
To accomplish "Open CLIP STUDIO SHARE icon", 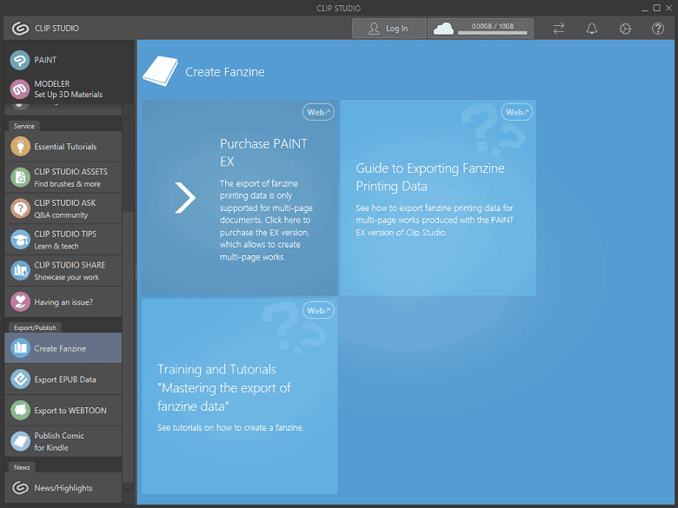I will point(20,270).
